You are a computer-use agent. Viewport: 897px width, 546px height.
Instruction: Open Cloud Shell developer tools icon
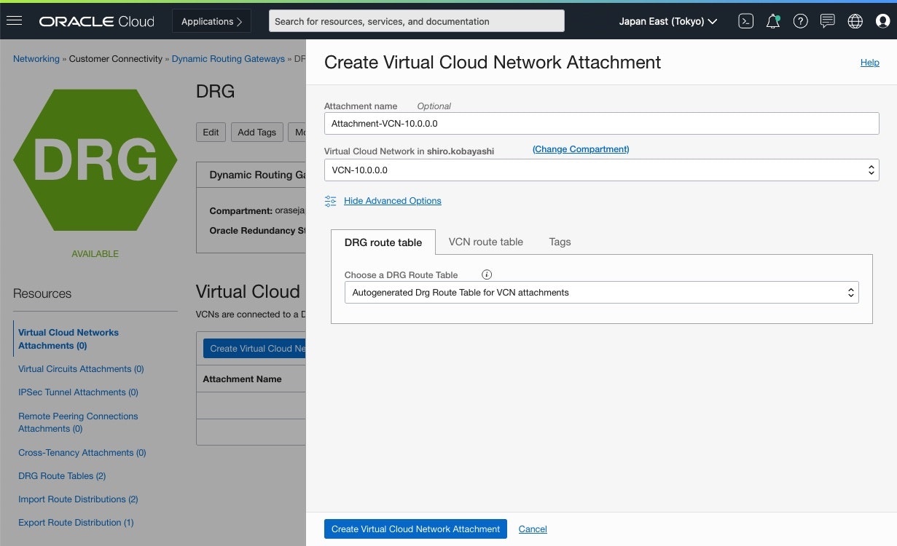[x=745, y=21]
